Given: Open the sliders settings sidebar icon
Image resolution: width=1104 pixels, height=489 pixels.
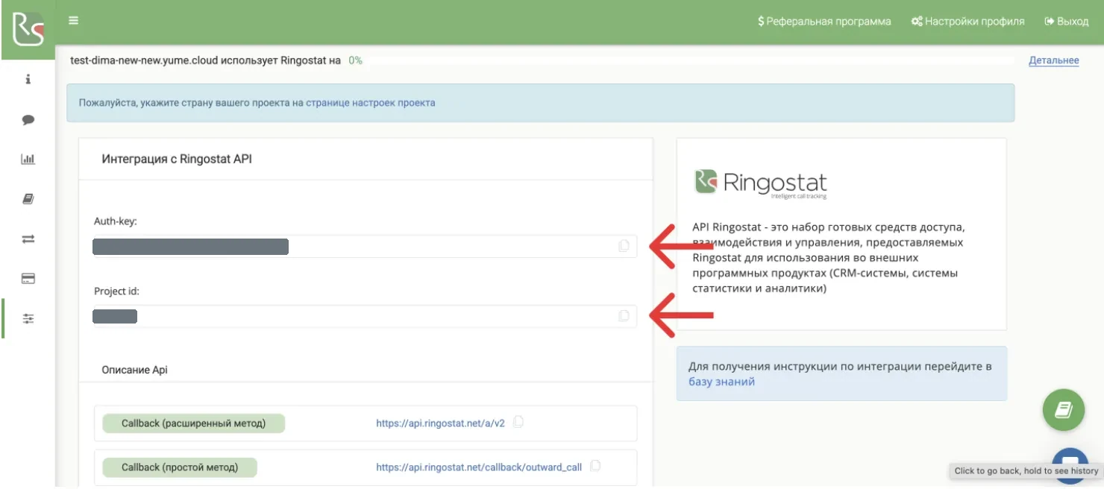Looking at the screenshot, I should coord(28,319).
